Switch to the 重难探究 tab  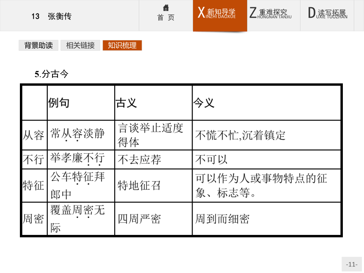click(273, 16)
